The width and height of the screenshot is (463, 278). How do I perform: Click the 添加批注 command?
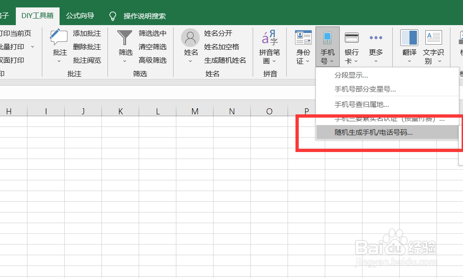87,33
